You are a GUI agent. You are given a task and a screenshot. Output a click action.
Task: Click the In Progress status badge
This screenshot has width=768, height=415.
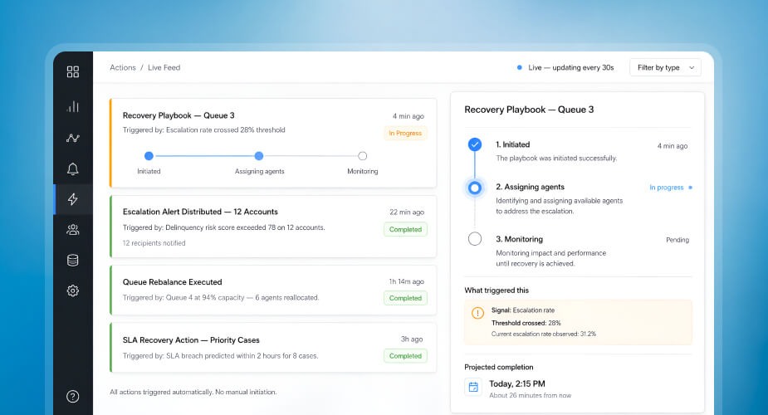point(405,133)
